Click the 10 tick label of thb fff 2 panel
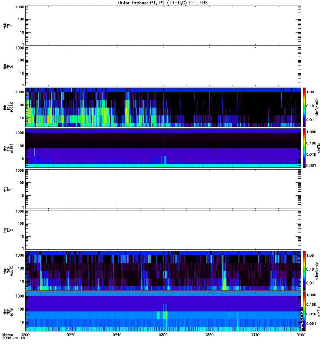 point(22,73)
